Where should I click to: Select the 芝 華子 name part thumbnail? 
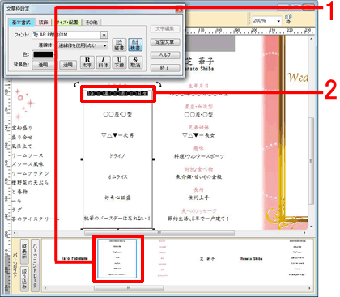tap(207, 258)
